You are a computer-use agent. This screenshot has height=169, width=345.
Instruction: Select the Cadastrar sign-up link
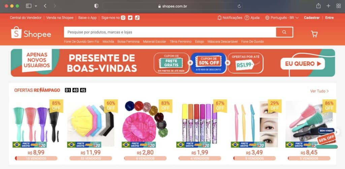[312, 18]
